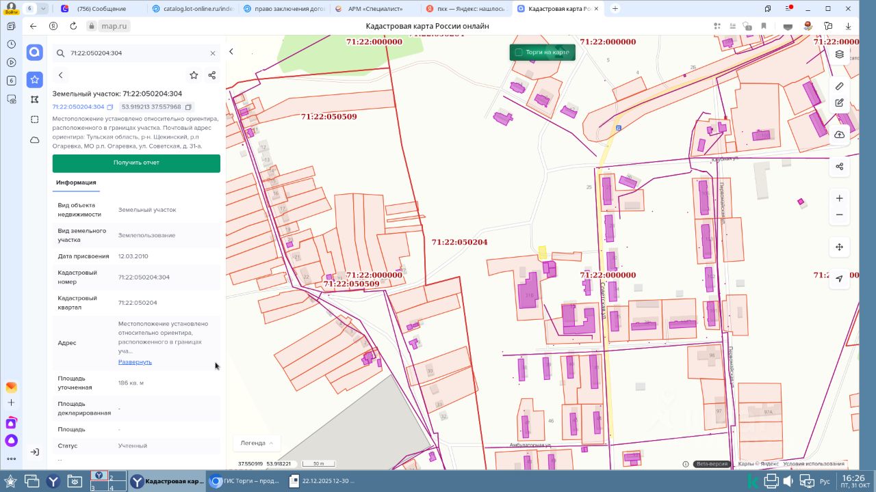
Task: Select the Информация tab
Action: (x=76, y=182)
